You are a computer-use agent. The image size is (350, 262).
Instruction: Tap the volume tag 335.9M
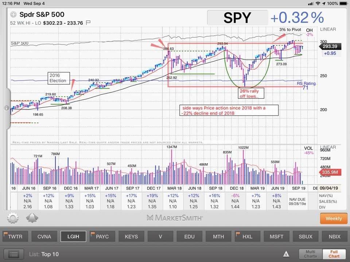click(330, 172)
